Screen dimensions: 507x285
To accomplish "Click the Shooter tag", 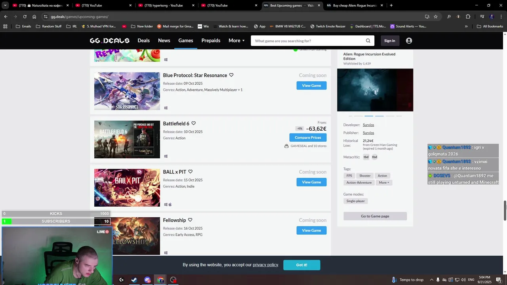I will pyautogui.click(x=365, y=176).
